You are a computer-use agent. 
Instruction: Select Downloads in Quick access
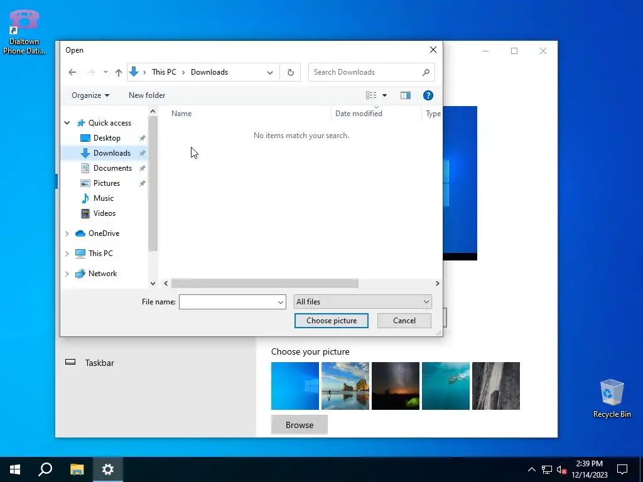click(112, 153)
